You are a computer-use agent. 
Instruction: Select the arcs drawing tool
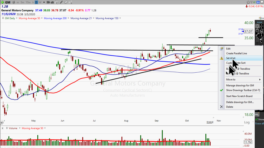point(257,39)
